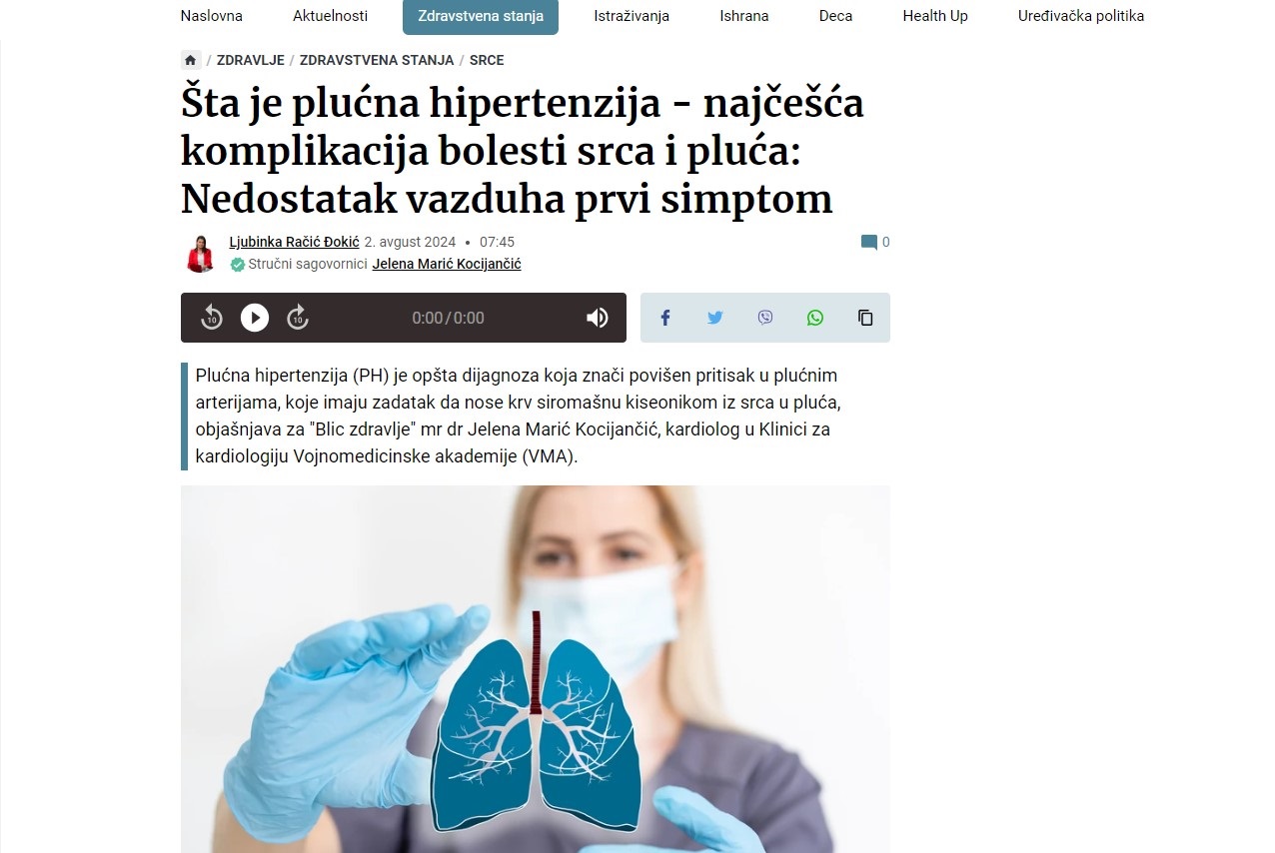The height and width of the screenshot is (853, 1275).
Task: Open expert Jelena Marić Kocijančić link
Action: click(x=447, y=264)
